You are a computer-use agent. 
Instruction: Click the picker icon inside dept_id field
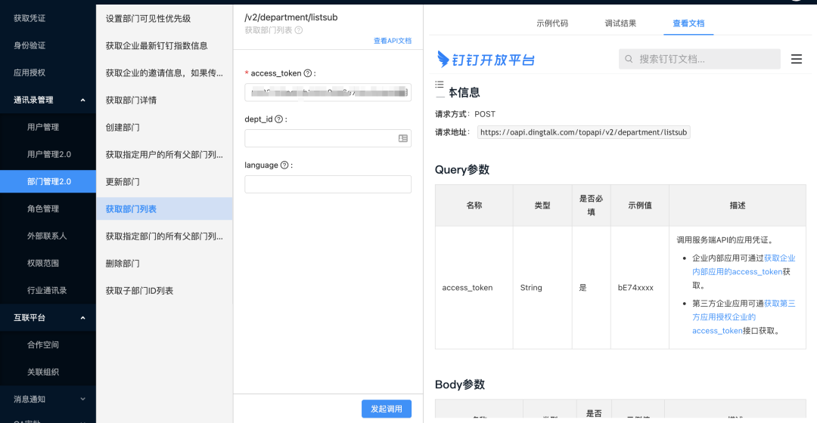coord(402,138)
